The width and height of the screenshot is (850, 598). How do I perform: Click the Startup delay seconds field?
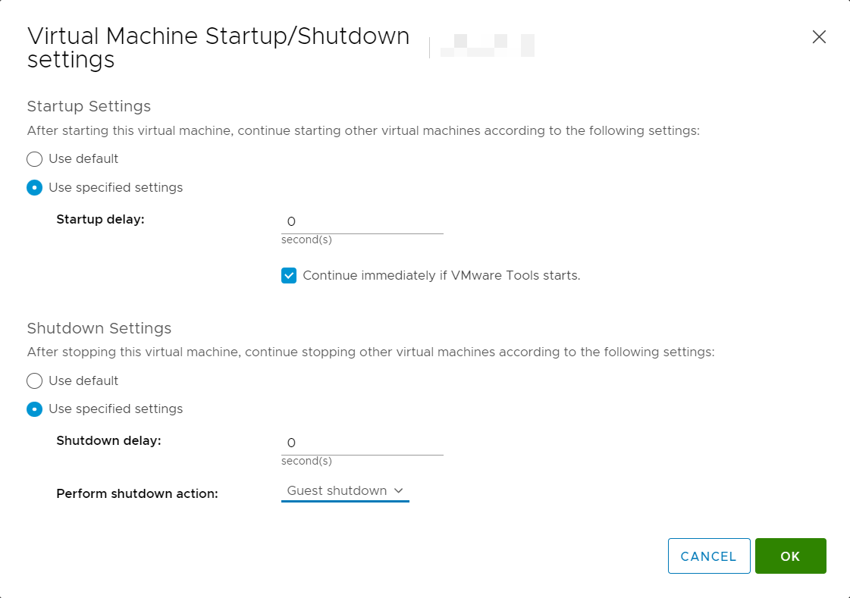(x=362, y=222)
